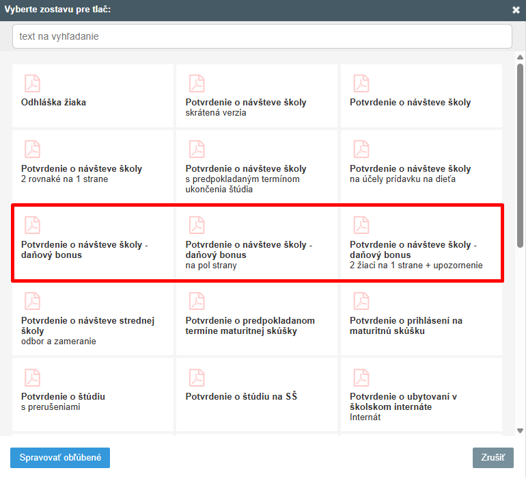
Task: Select PDF icon for 's predpokladaným termínom ukončenia štúdia'
Action: tap(197, 149)
